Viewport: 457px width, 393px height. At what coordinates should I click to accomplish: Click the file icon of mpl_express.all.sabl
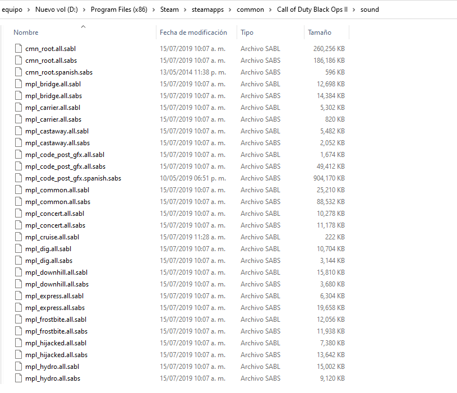(x=19, y=295)
